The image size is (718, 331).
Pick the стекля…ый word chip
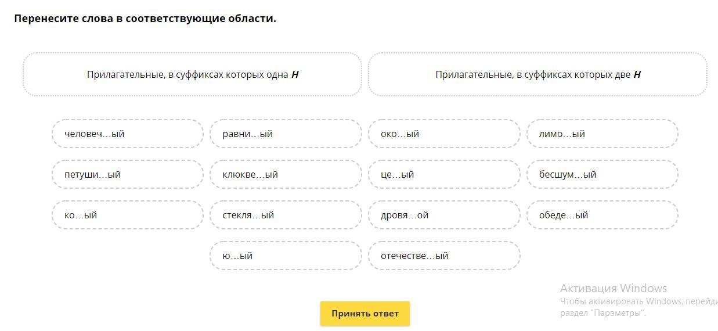(286, 215)
